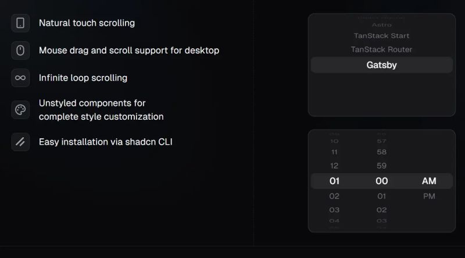
Task: Select minute 00 in the time picker
Action: pos(381,181)
